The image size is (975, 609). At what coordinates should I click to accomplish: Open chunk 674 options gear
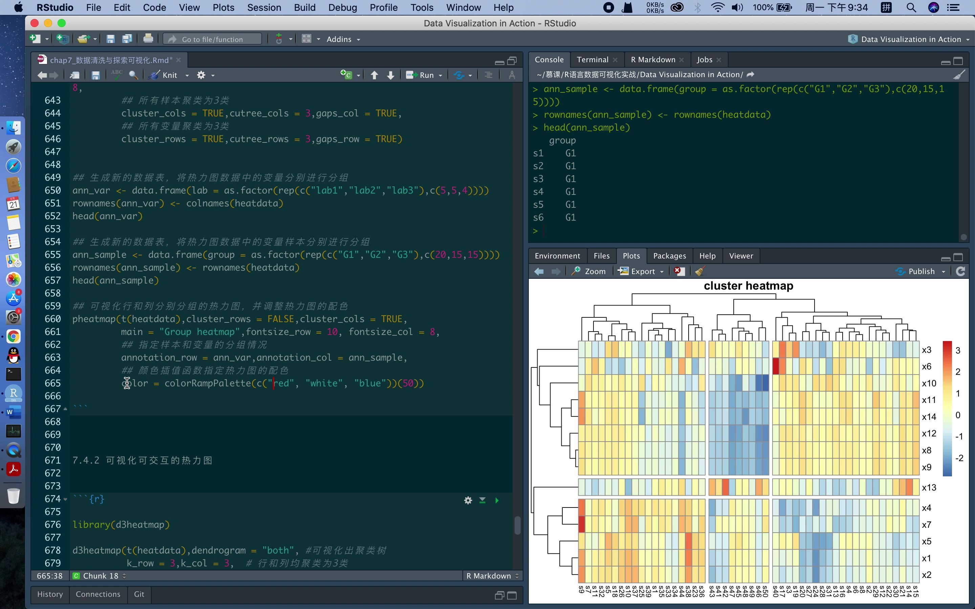click(x=468, y=500)
